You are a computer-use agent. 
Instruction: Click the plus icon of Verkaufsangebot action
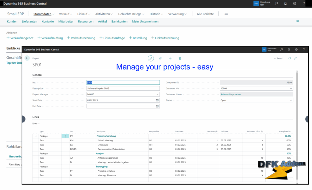[8, 38]
